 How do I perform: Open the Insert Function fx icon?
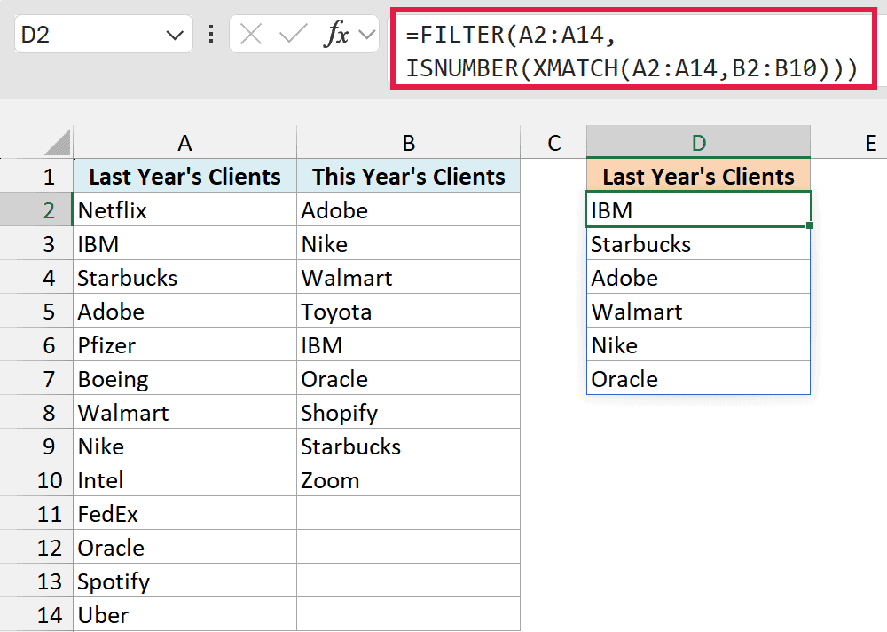(336, 34)
